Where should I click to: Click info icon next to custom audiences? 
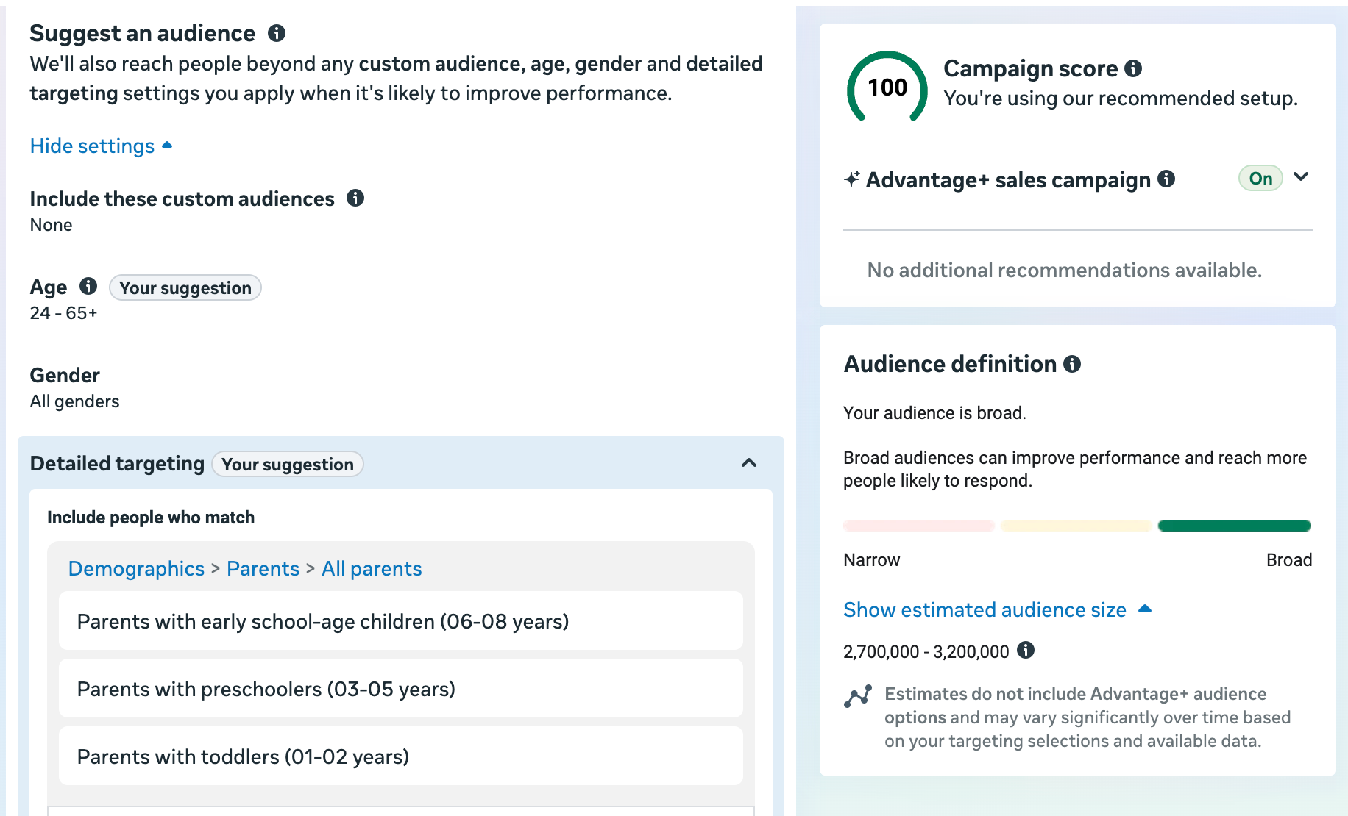[355, 198]
